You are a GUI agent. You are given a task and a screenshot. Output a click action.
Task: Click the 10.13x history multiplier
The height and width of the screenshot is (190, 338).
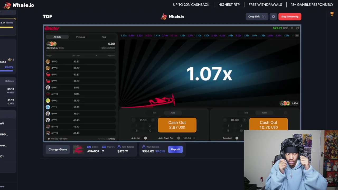(173, 35)
